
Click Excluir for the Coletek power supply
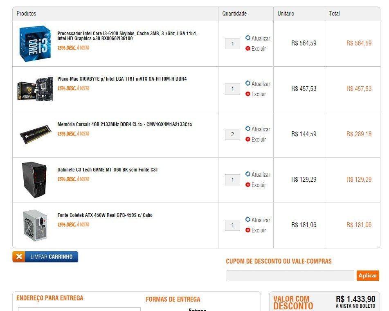pos(256,230)
